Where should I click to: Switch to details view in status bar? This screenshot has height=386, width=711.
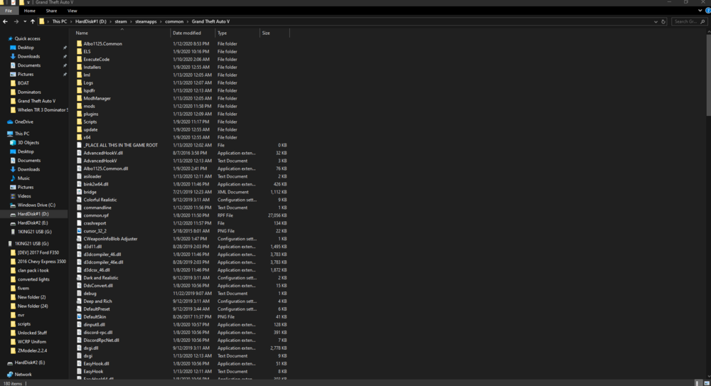(699, 383)
